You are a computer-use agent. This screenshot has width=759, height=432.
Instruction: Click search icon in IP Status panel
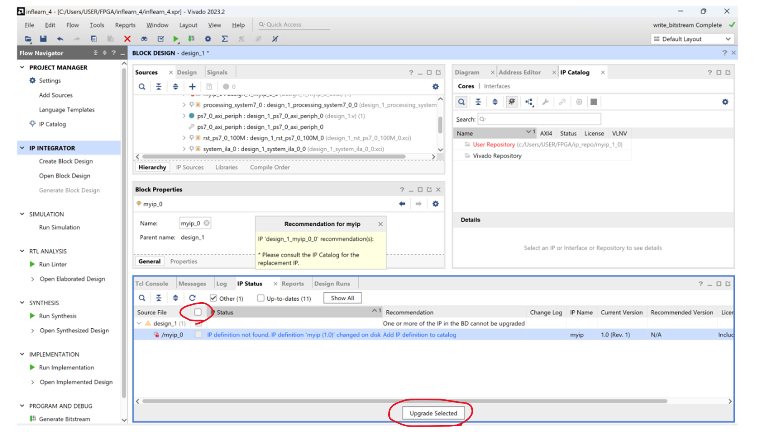tap(142, 298)
